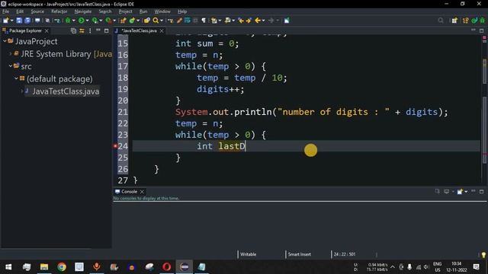Click Open Console icon in Console view
The image size is (488, 274).
tap(460, 192)
